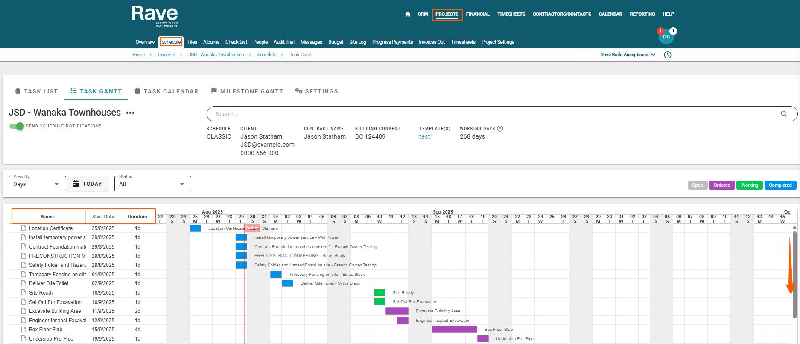Screen dimensions: 800x344
Task: Switch to the Task Calendar tab
Action: [166, 91]
